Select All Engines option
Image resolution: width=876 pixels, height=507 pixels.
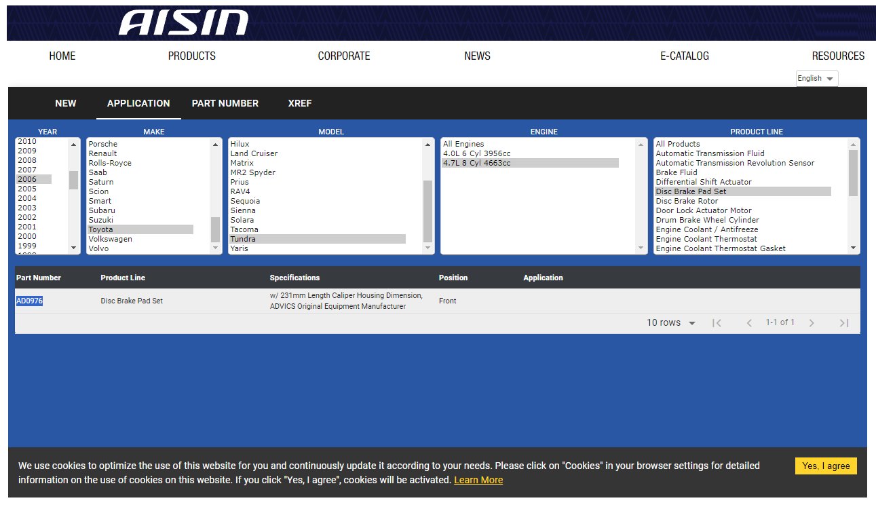click(x=463, y=144)
